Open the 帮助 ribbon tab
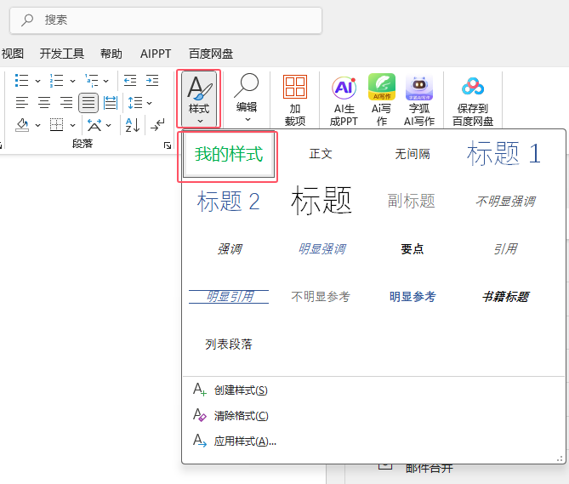The image size is (569, 484). coord(111,54)
